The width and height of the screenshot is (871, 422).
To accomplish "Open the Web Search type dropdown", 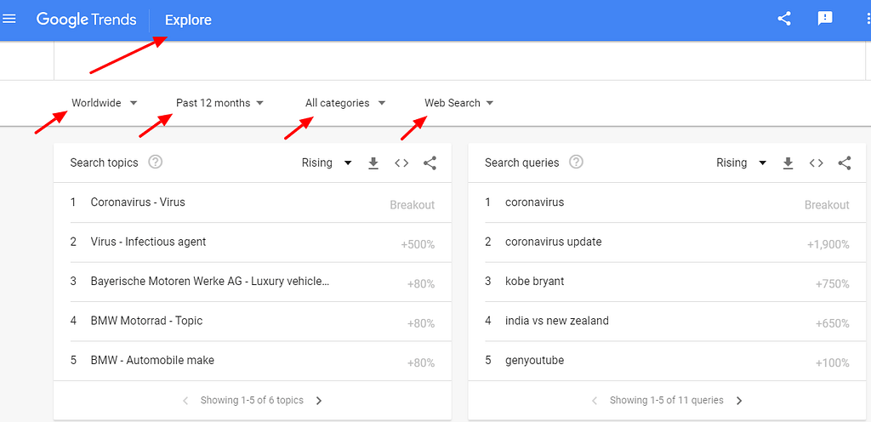I will pyautogui.click(x=458, y=103).
